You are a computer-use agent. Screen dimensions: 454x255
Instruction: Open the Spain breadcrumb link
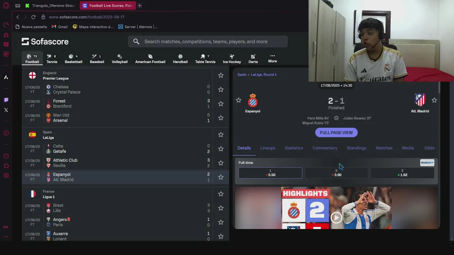[x=242, y=75]
